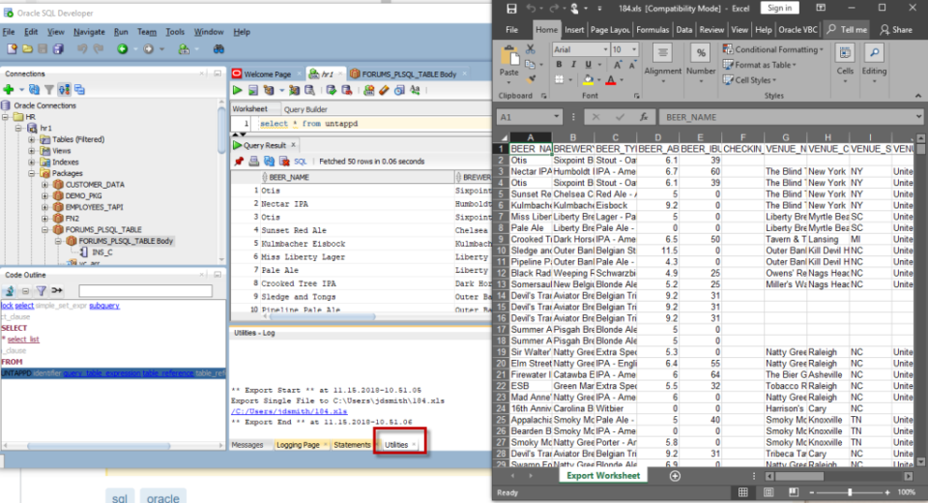Switch to Normal view in Excel status bar
This screenshot has width=928, height=503.
point(742,492)
